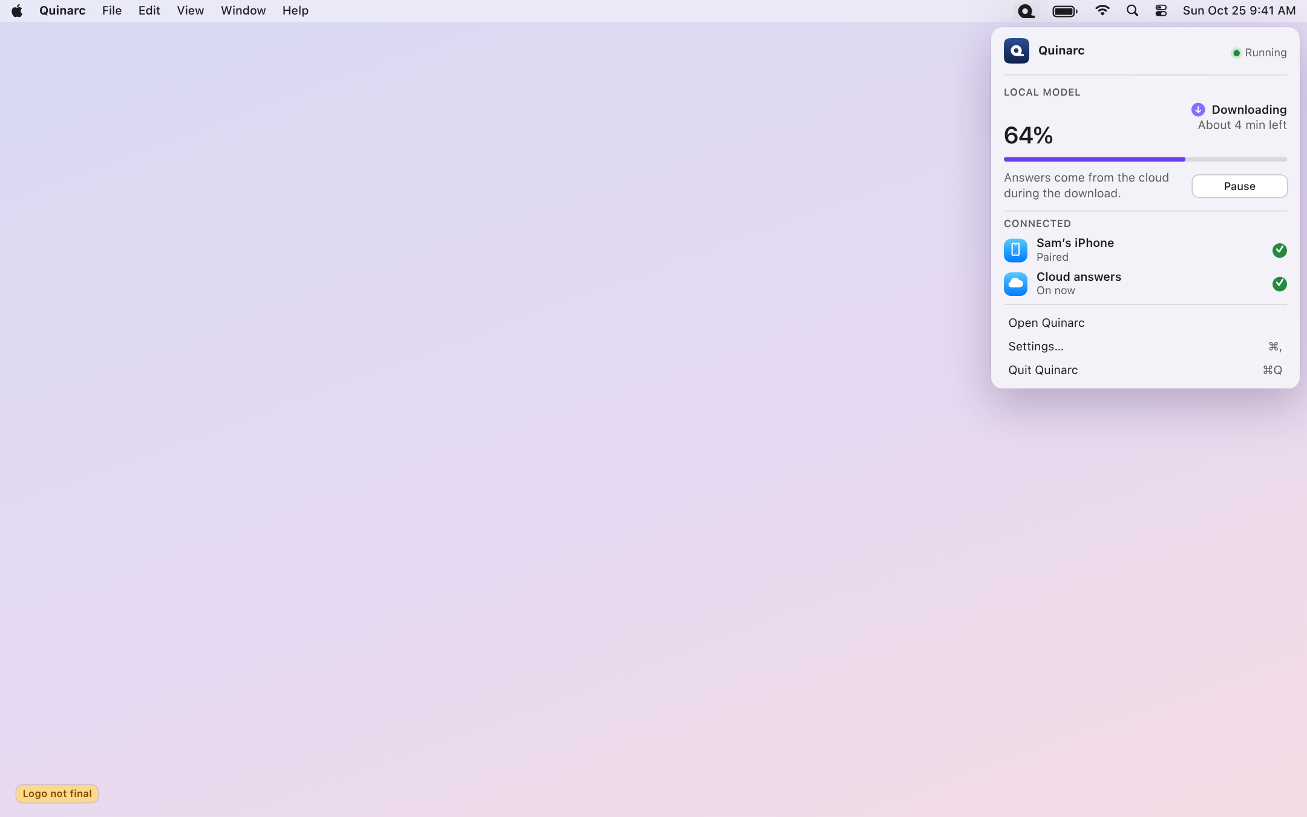Click the Downloading status label

[x=1249, y=110]
